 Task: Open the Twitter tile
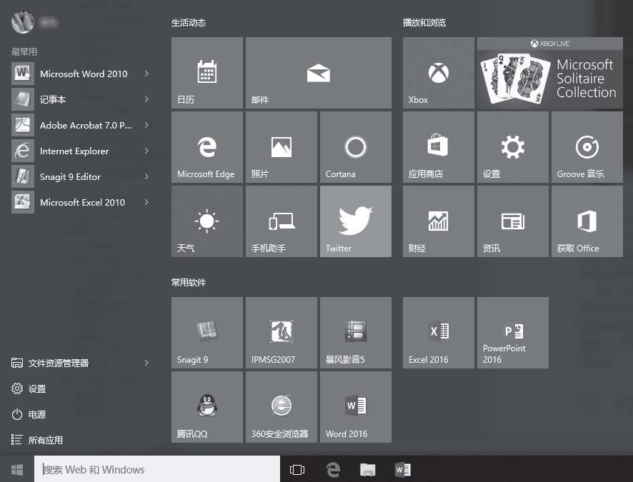[x=355, y=221]
